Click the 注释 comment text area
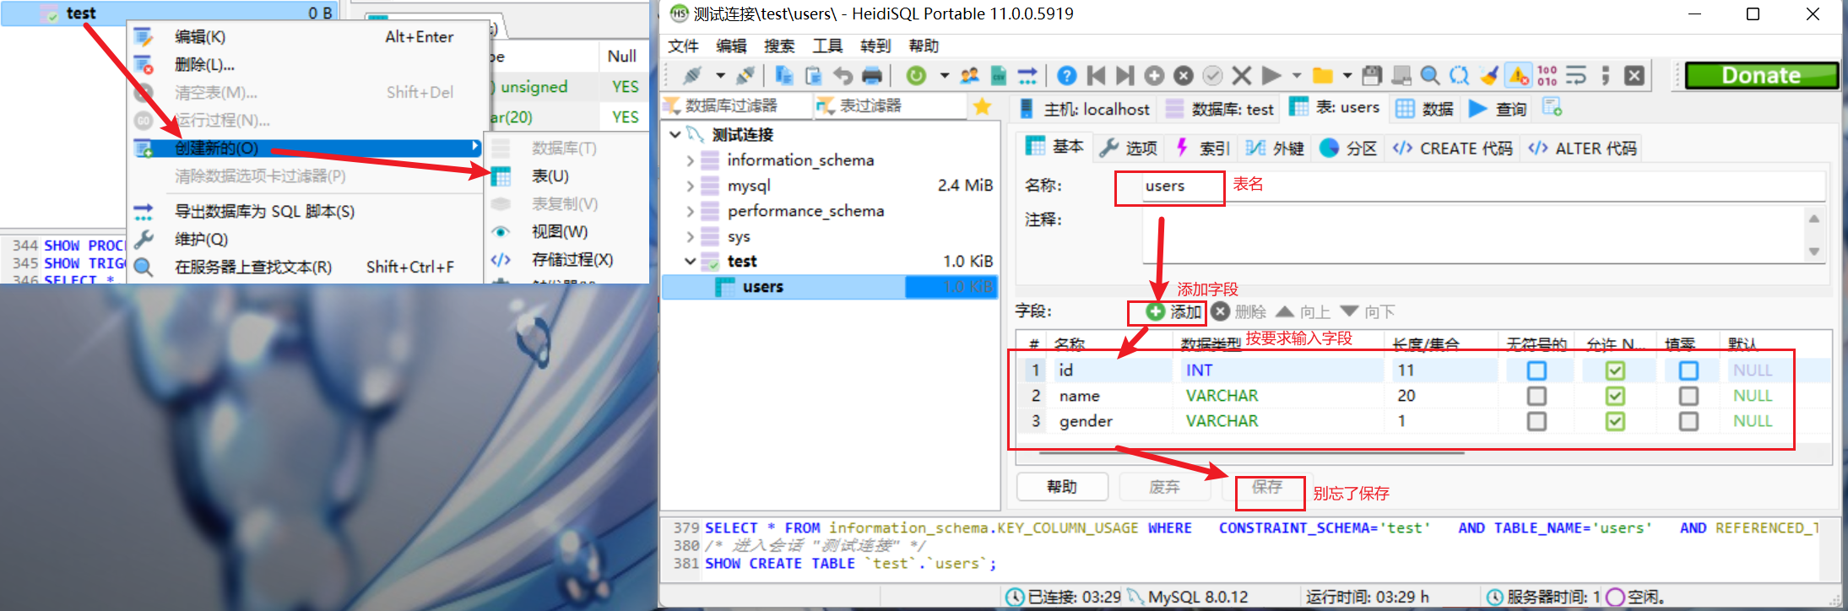Image resolution: width=1848 pixels, height=611 pixels. coord(1483,235)
